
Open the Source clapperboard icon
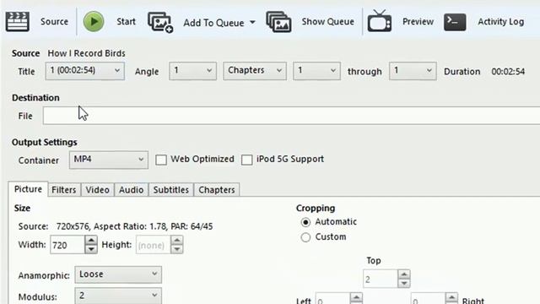[x=17, y=21]
